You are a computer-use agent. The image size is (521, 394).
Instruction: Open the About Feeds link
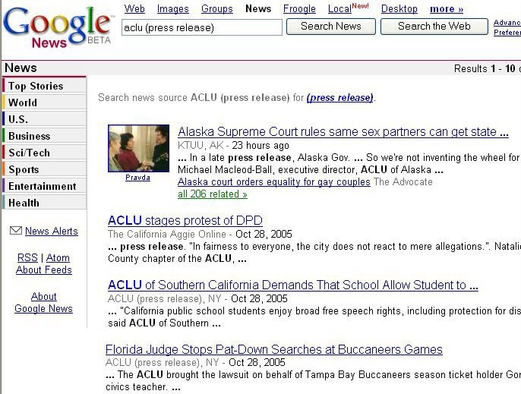(x=44, y=269)
